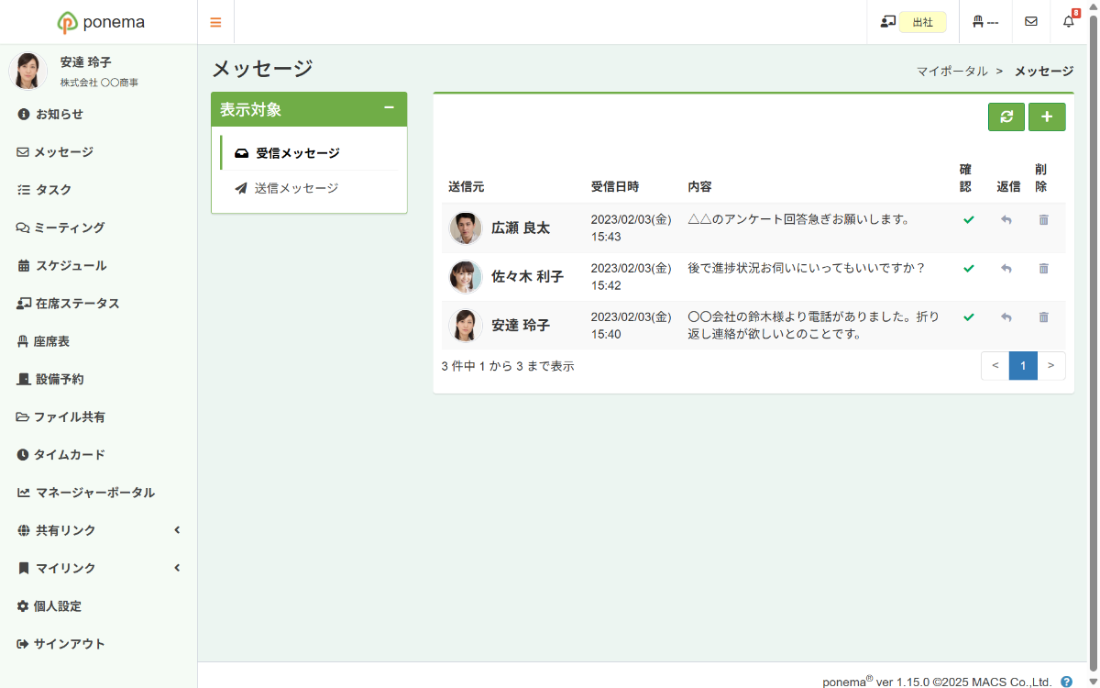1100x688 pixels.
Task: Click 佐々木 利子 avatar in message list
Action: point(466,276)
